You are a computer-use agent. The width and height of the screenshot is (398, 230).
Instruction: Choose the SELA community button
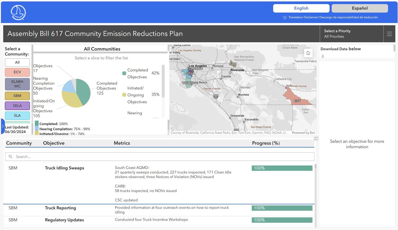tap(17, 106)
